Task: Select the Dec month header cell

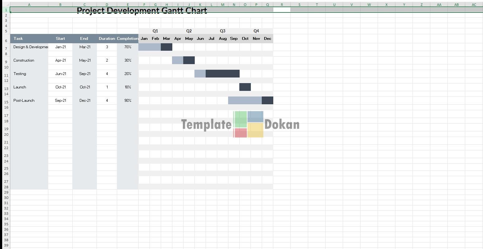Action: pyautogui.click(x=267, y=39)
